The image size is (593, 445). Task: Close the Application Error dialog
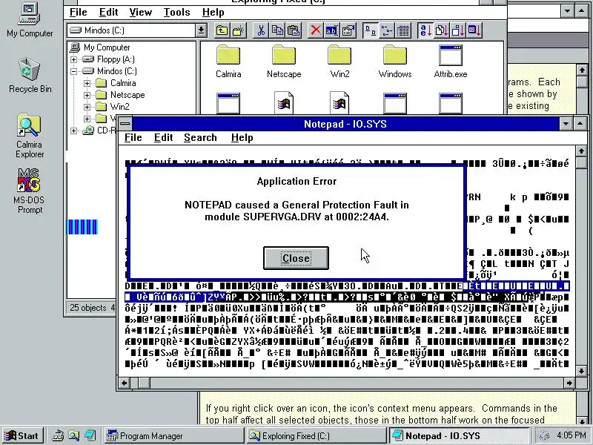(296, 258)
